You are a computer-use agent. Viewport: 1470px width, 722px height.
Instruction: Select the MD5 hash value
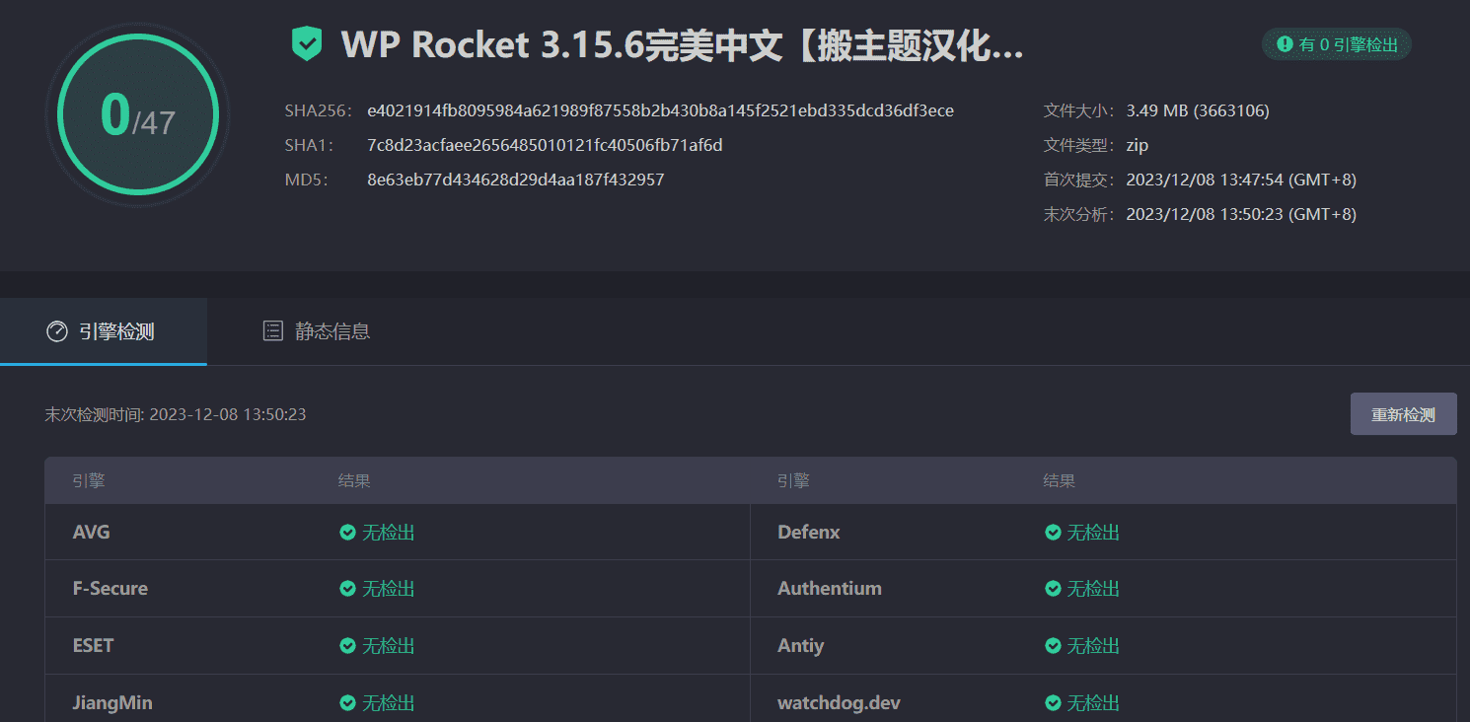[515, 180]
